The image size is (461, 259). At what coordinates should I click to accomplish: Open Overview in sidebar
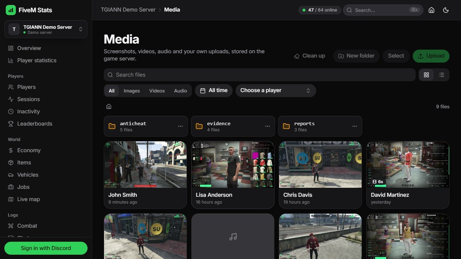46,48
